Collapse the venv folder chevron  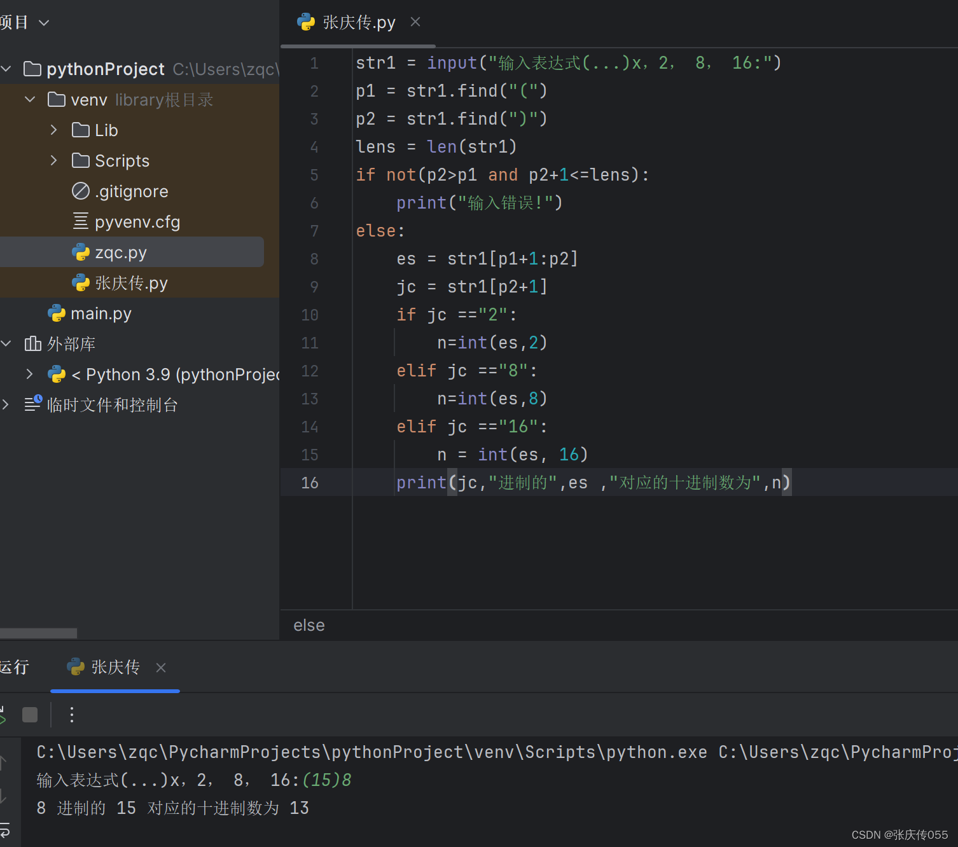click(x=30, y=99)
